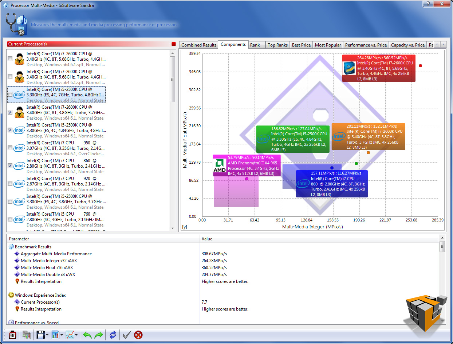Click the [y] axis toggle button below the chart
The width and height of the screenshot is (453, 344).
[x=184, y=227]
